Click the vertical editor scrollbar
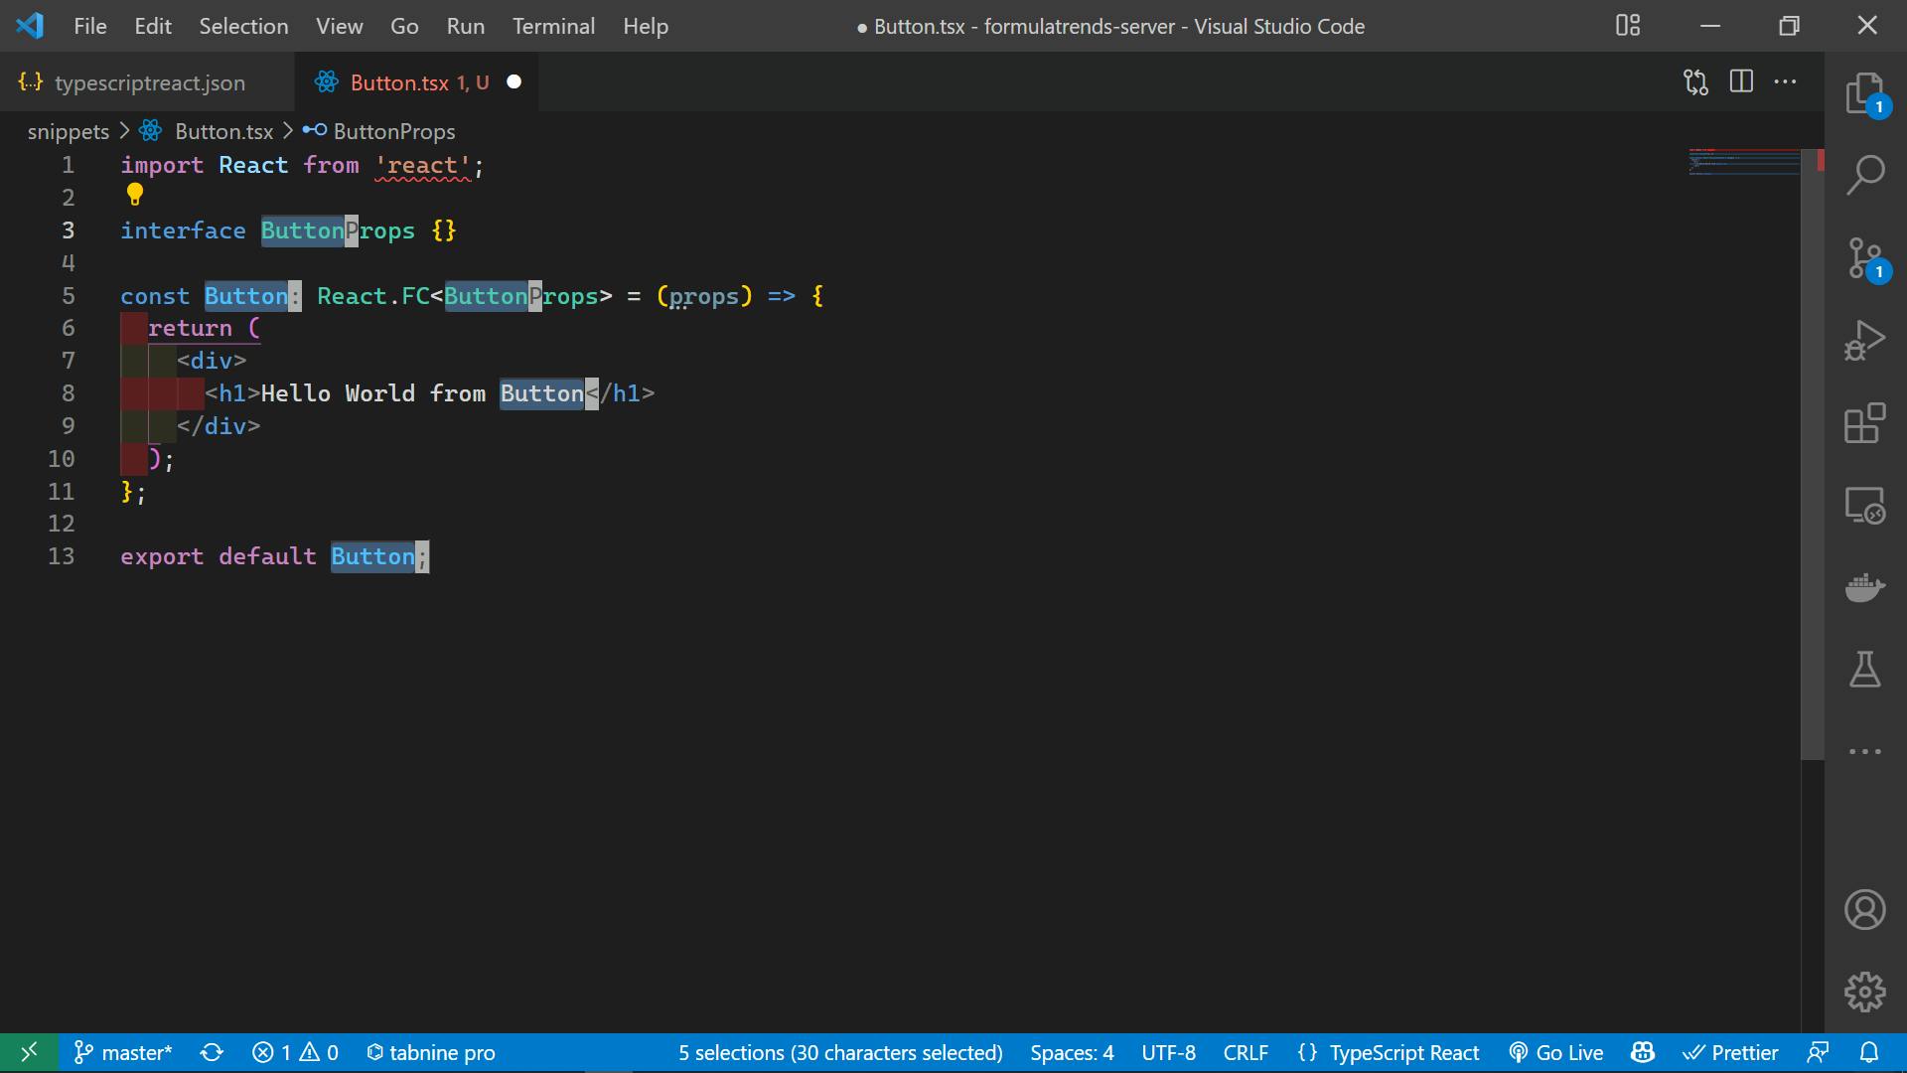The width and height of the screenshot is (1907, 1073). pyautogui.click(x=1813, y=455)
